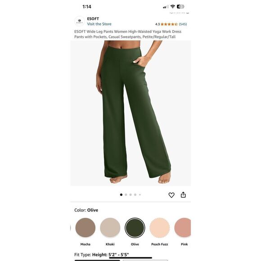Choose the Olive color option
The width and height of the screenshot is (261, 261).
[135, 228]
